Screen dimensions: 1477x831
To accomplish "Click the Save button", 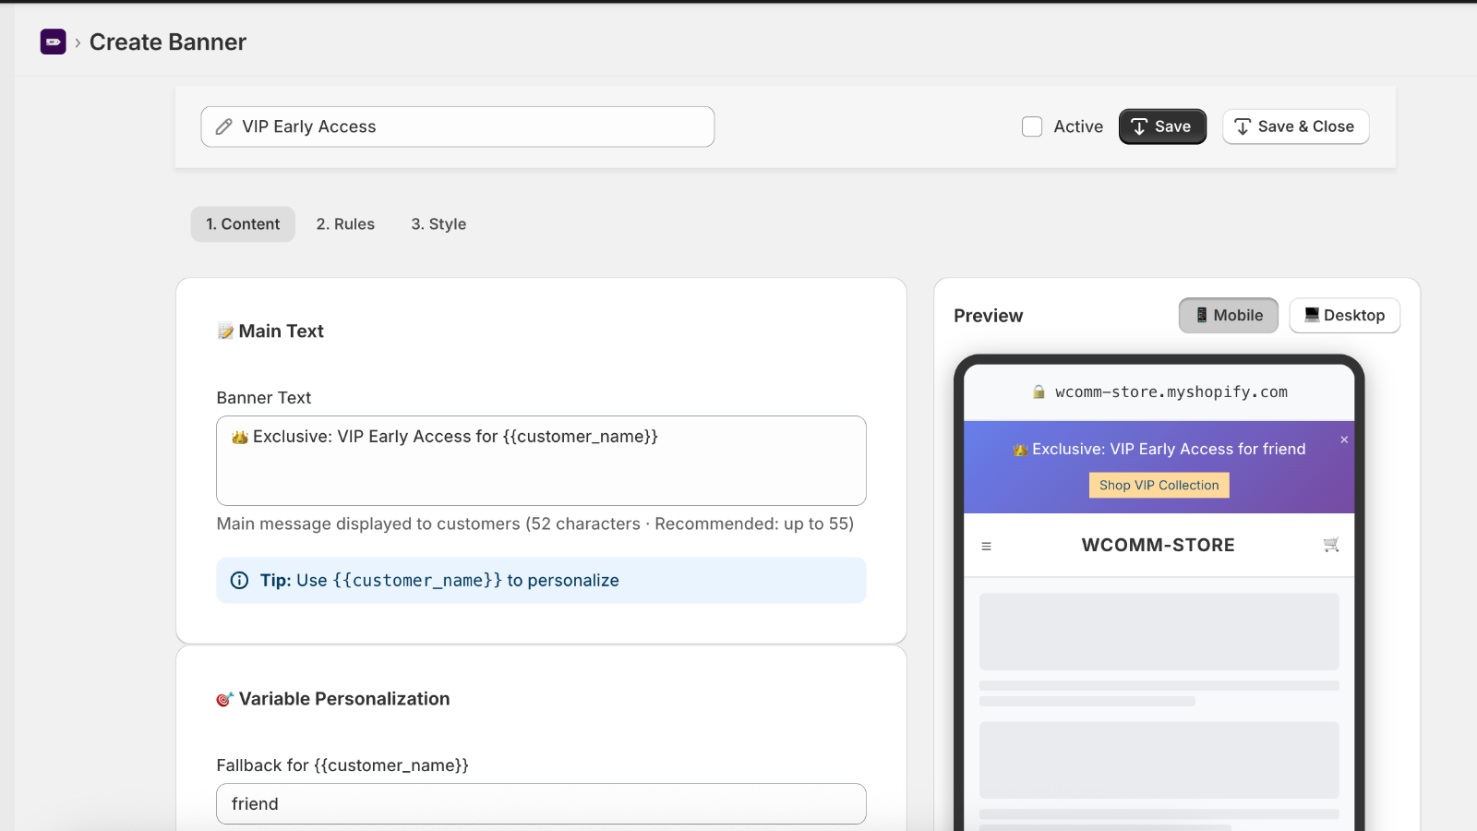I will click(1162, 126).
